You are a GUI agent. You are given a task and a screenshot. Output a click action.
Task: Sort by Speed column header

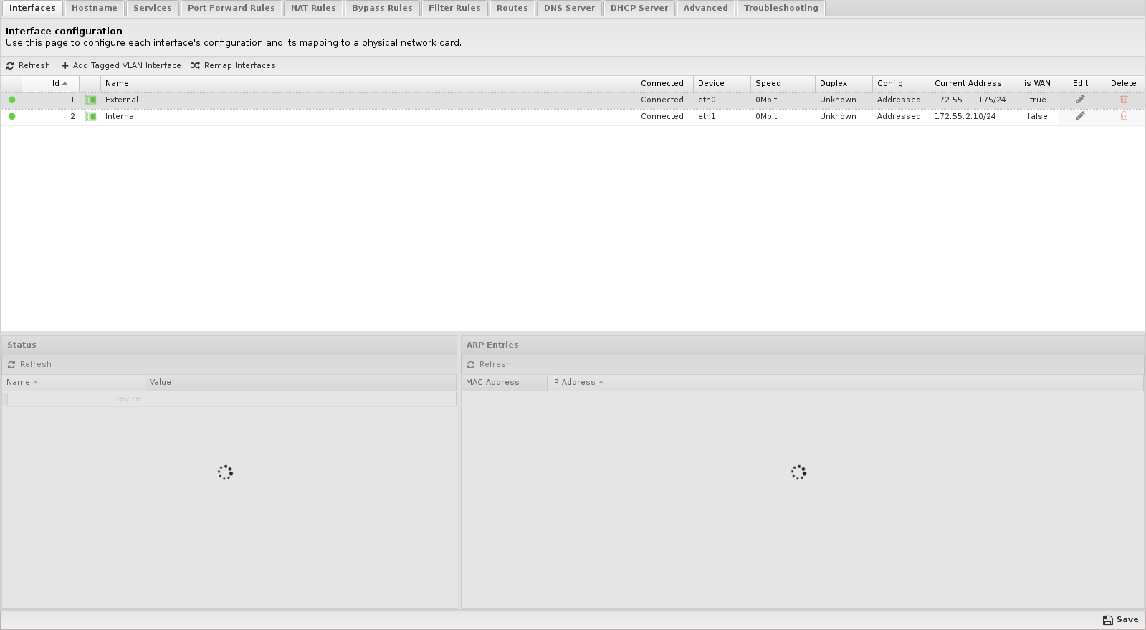[783, 83]
